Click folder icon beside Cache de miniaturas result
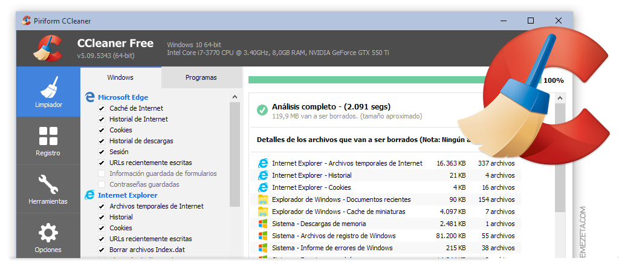This screenshot has height=272, width=619. (x=262, y=212)
